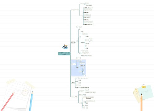Select the last leaf node of the topmost branch
The width and height of the screenshot is (154, 111).
[x=88, y=24]
